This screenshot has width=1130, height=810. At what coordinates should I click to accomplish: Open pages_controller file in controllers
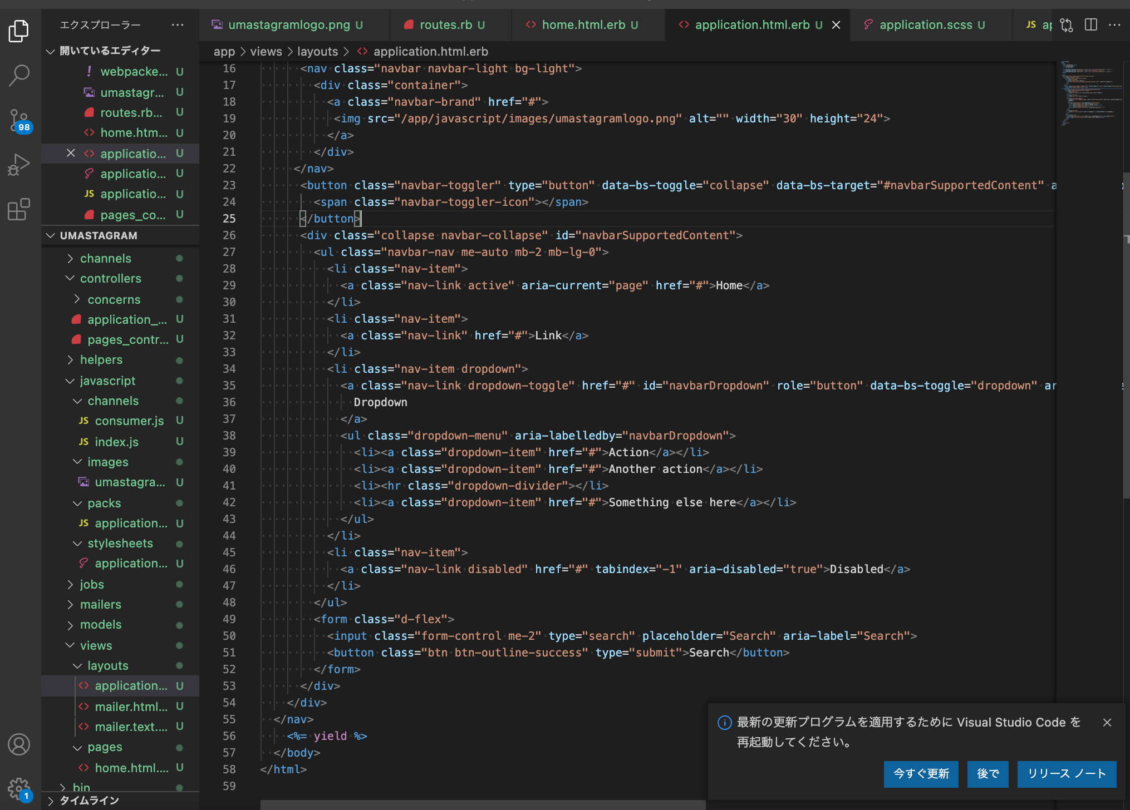click(120, 339)
